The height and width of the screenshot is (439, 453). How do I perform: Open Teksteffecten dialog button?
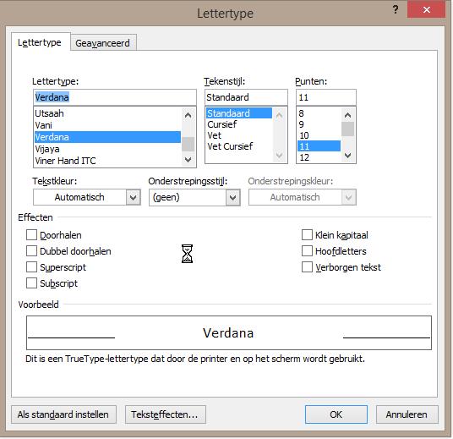(166, 414)
